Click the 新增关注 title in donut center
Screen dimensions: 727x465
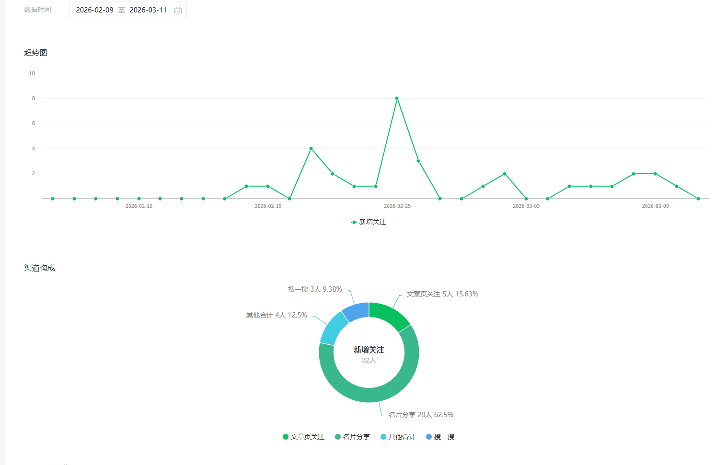(369, 350)
